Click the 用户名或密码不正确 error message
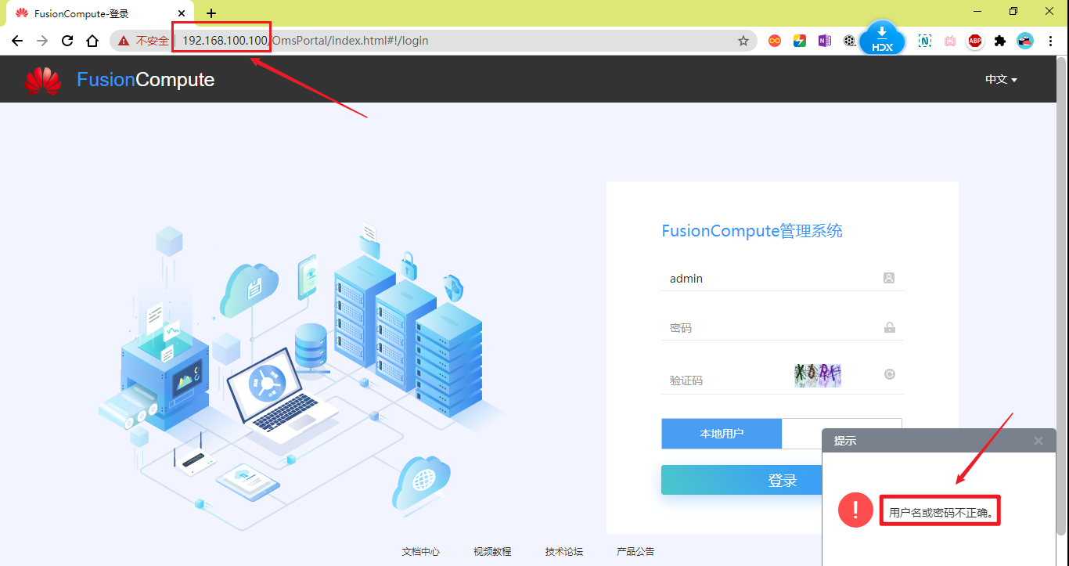 [x=941, y=514]
